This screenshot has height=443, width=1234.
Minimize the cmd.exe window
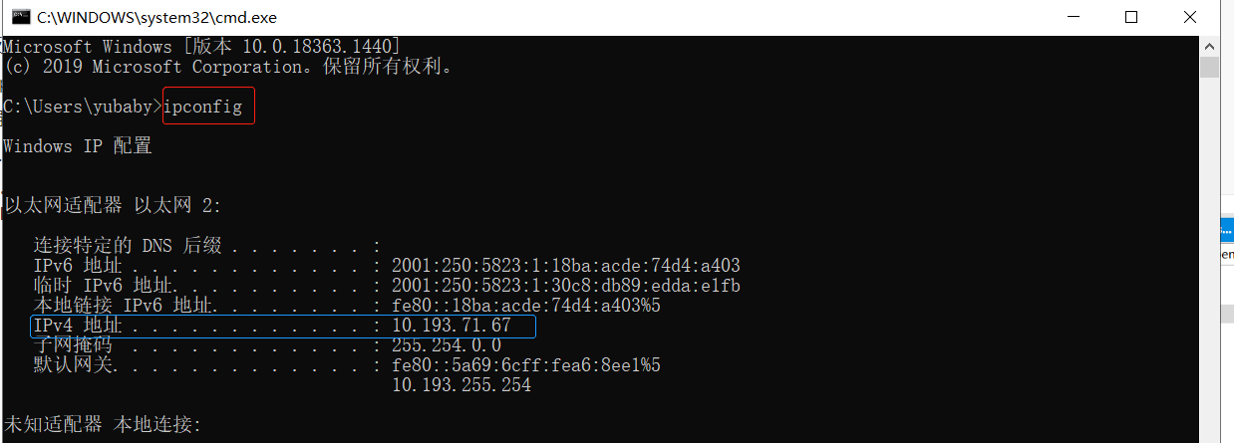1074,17
